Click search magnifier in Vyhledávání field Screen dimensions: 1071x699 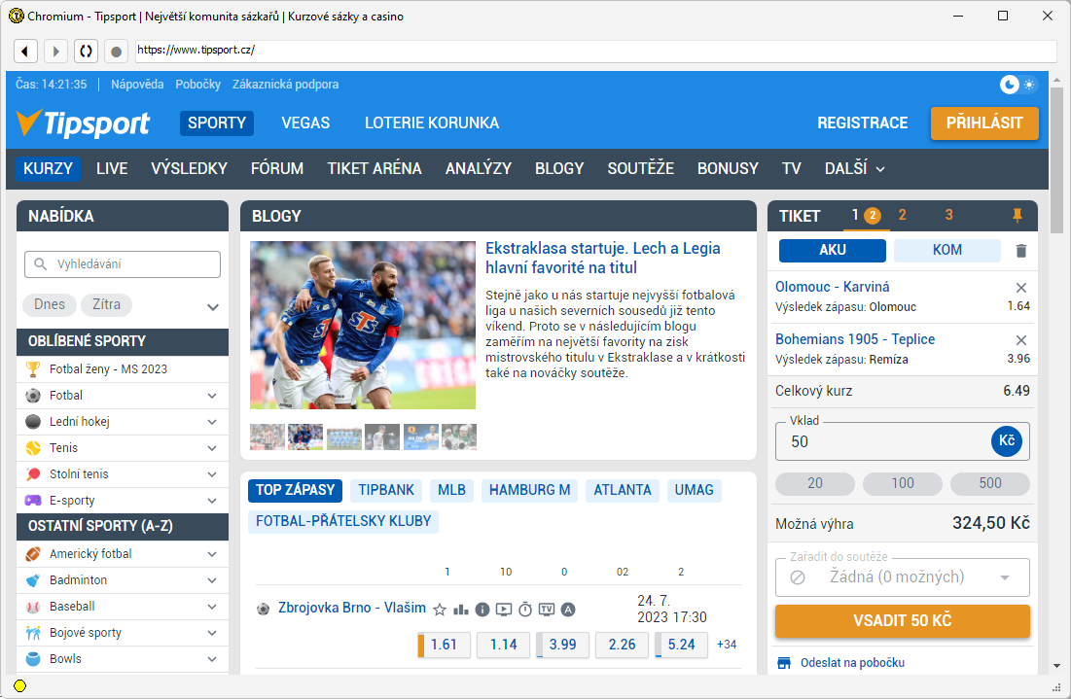point(40,264)
